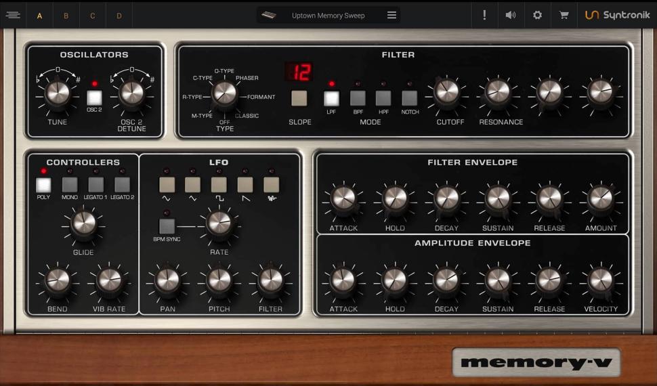Click the Filter Envelope SUSTAIN knob
The height and width of the screenshot is (386, 657).
tap(498, 199)
